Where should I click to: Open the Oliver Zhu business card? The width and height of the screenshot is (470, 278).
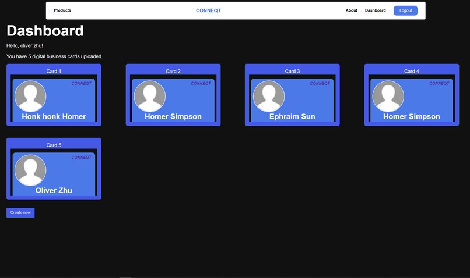(x=54, y=169)
